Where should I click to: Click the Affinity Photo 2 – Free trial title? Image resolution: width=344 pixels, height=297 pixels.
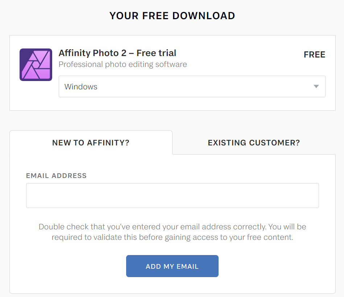point(117,53)
